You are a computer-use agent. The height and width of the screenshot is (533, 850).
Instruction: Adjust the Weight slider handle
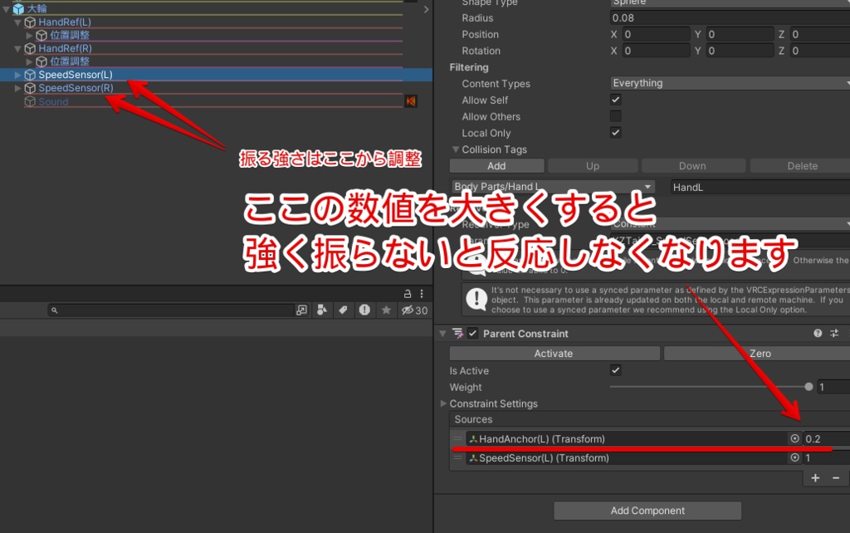click(x=808, y=387)
